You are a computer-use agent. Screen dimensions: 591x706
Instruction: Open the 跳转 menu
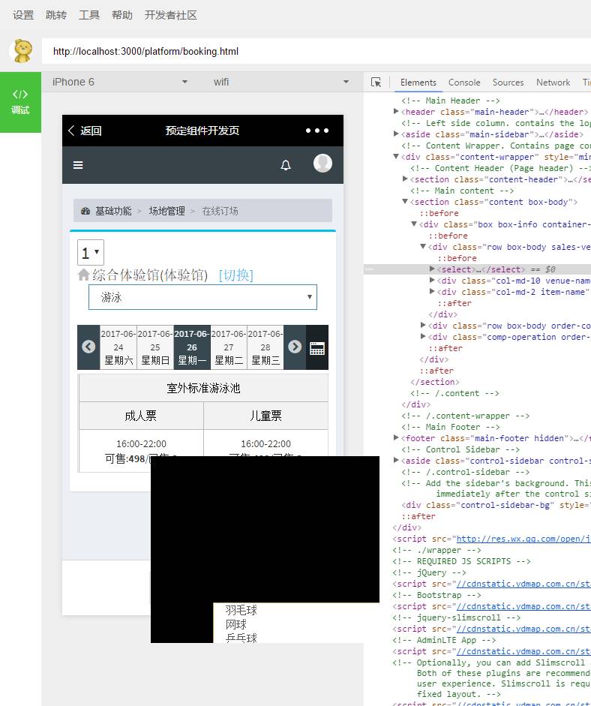[x=56, y=15]
